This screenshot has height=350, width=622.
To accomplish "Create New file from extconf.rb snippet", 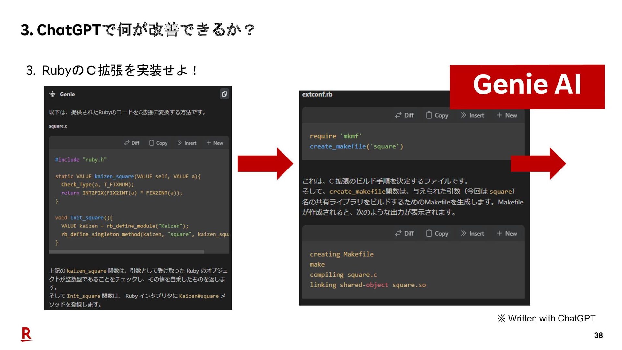I will [507, 115].
